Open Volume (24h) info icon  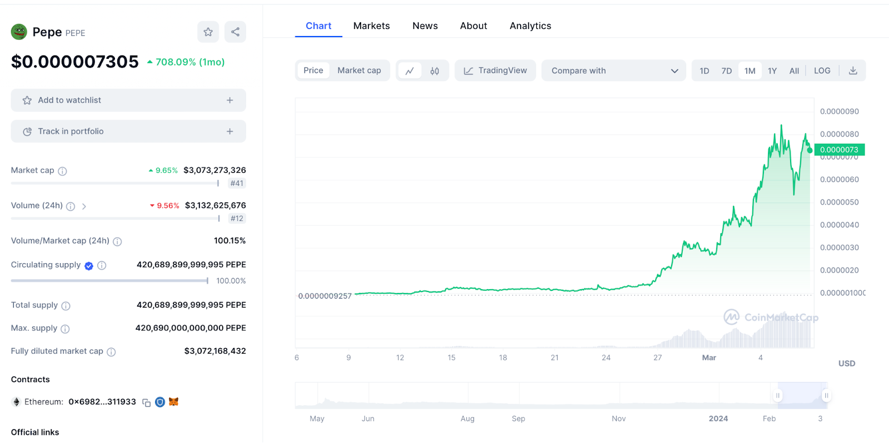[71, 207]
